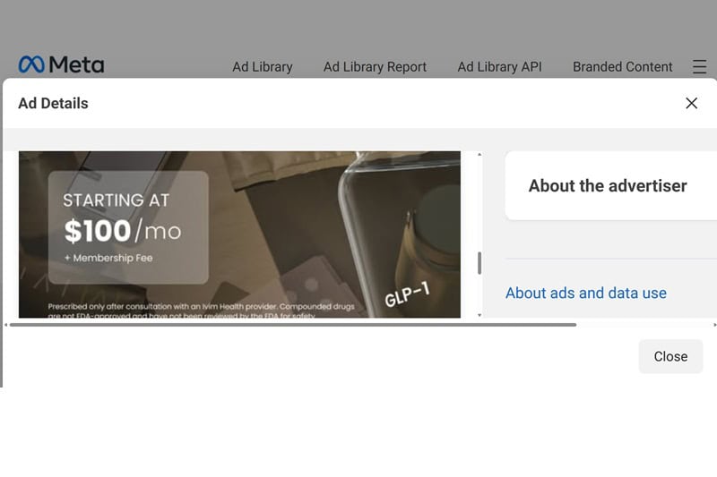Go to Ad Library API

[499, 66]
